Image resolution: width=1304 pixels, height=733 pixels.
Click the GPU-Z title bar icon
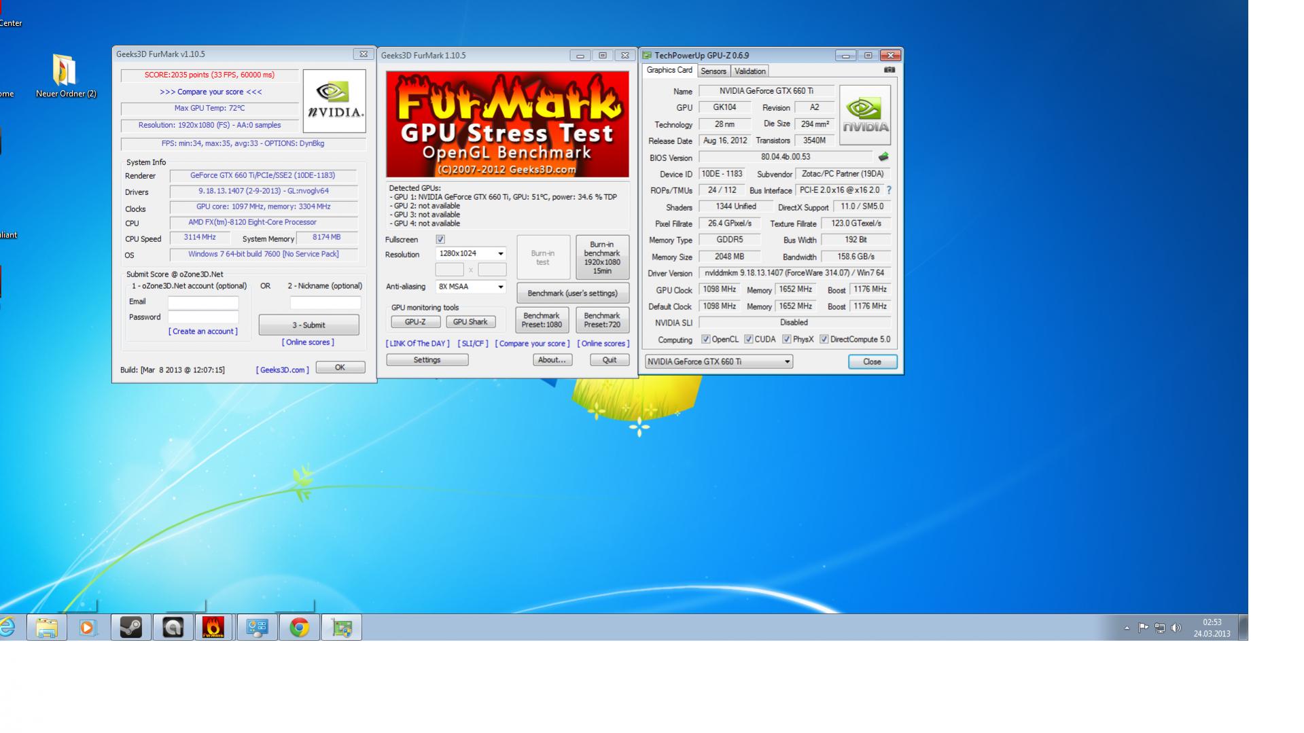coord(647,55)
